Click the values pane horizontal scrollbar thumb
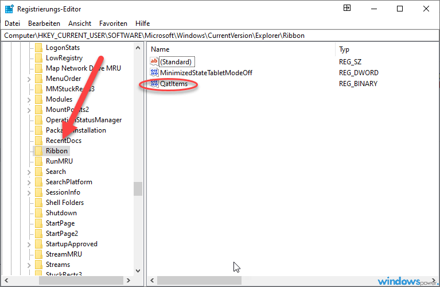The height and width of the screenshot is (287, 440). tap(199, 280)
